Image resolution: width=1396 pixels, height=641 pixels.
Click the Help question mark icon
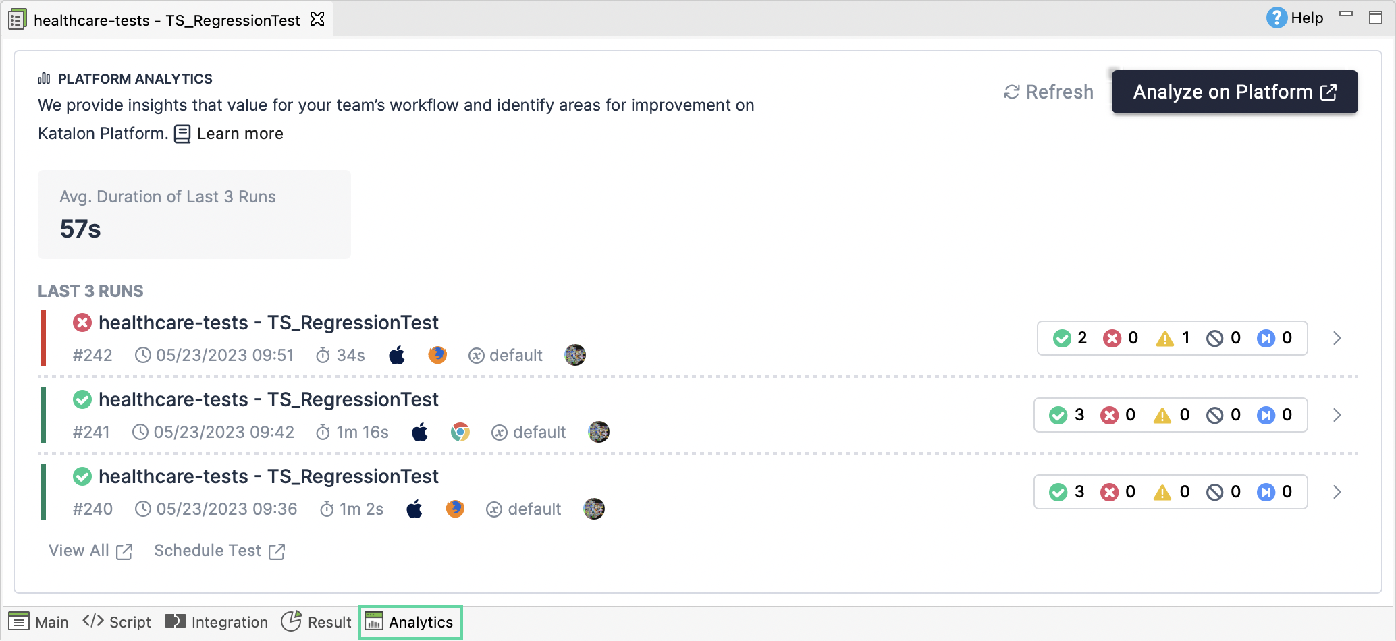(1276, 18)
